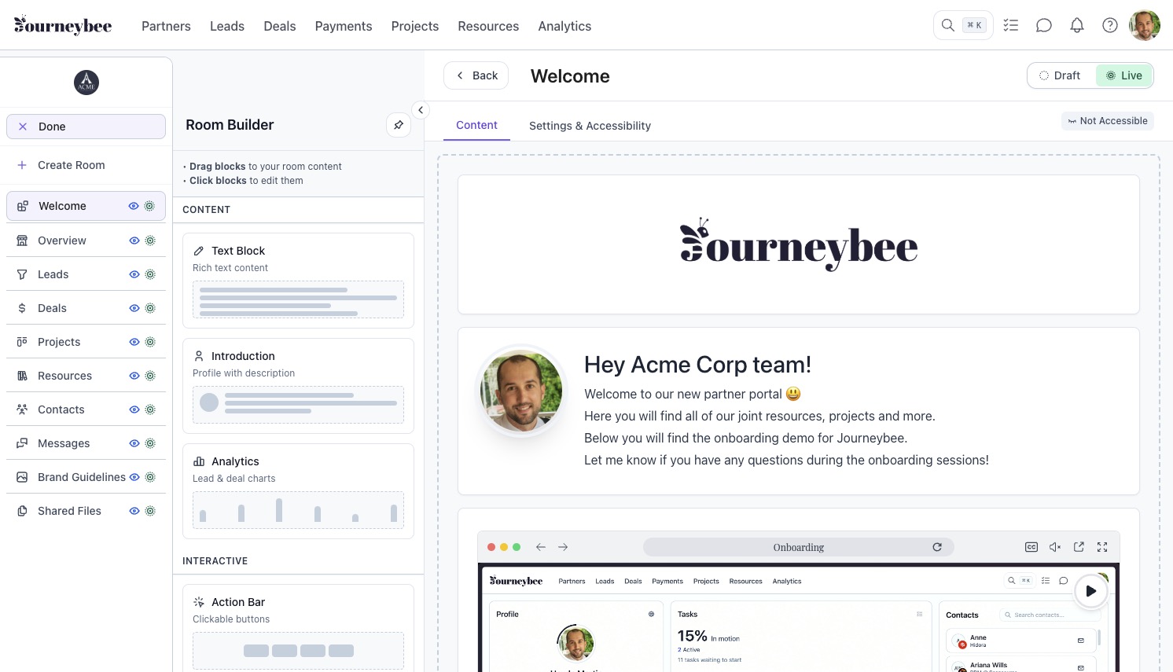Open the Projects menu in top navigation
The width and height of the screenshot is (1173, 672).
tap(415, 26)
